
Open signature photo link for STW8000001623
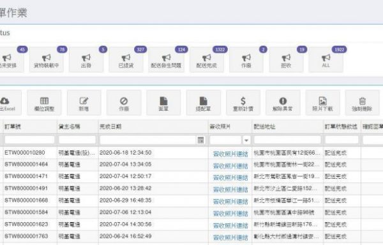tap(230, 225)
